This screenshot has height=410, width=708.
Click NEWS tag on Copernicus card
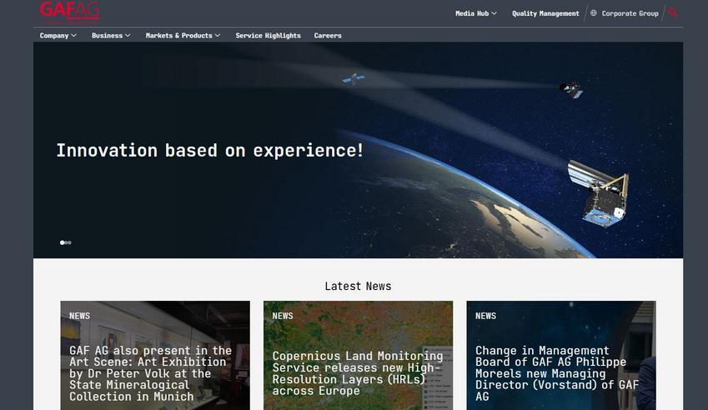pos(283,316)
